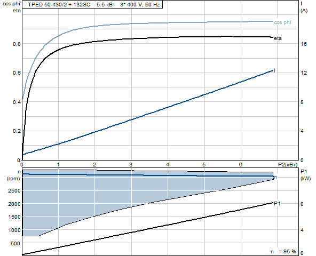Click the I current curve label
The width and height of the screenshot is (316, 256).
coord(275,71)
